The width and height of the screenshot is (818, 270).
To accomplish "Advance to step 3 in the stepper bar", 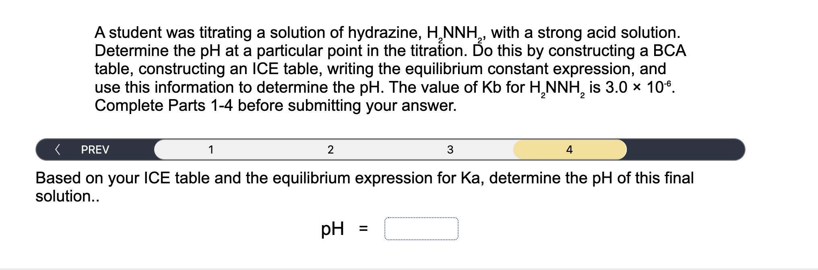I will click(450, 150).
